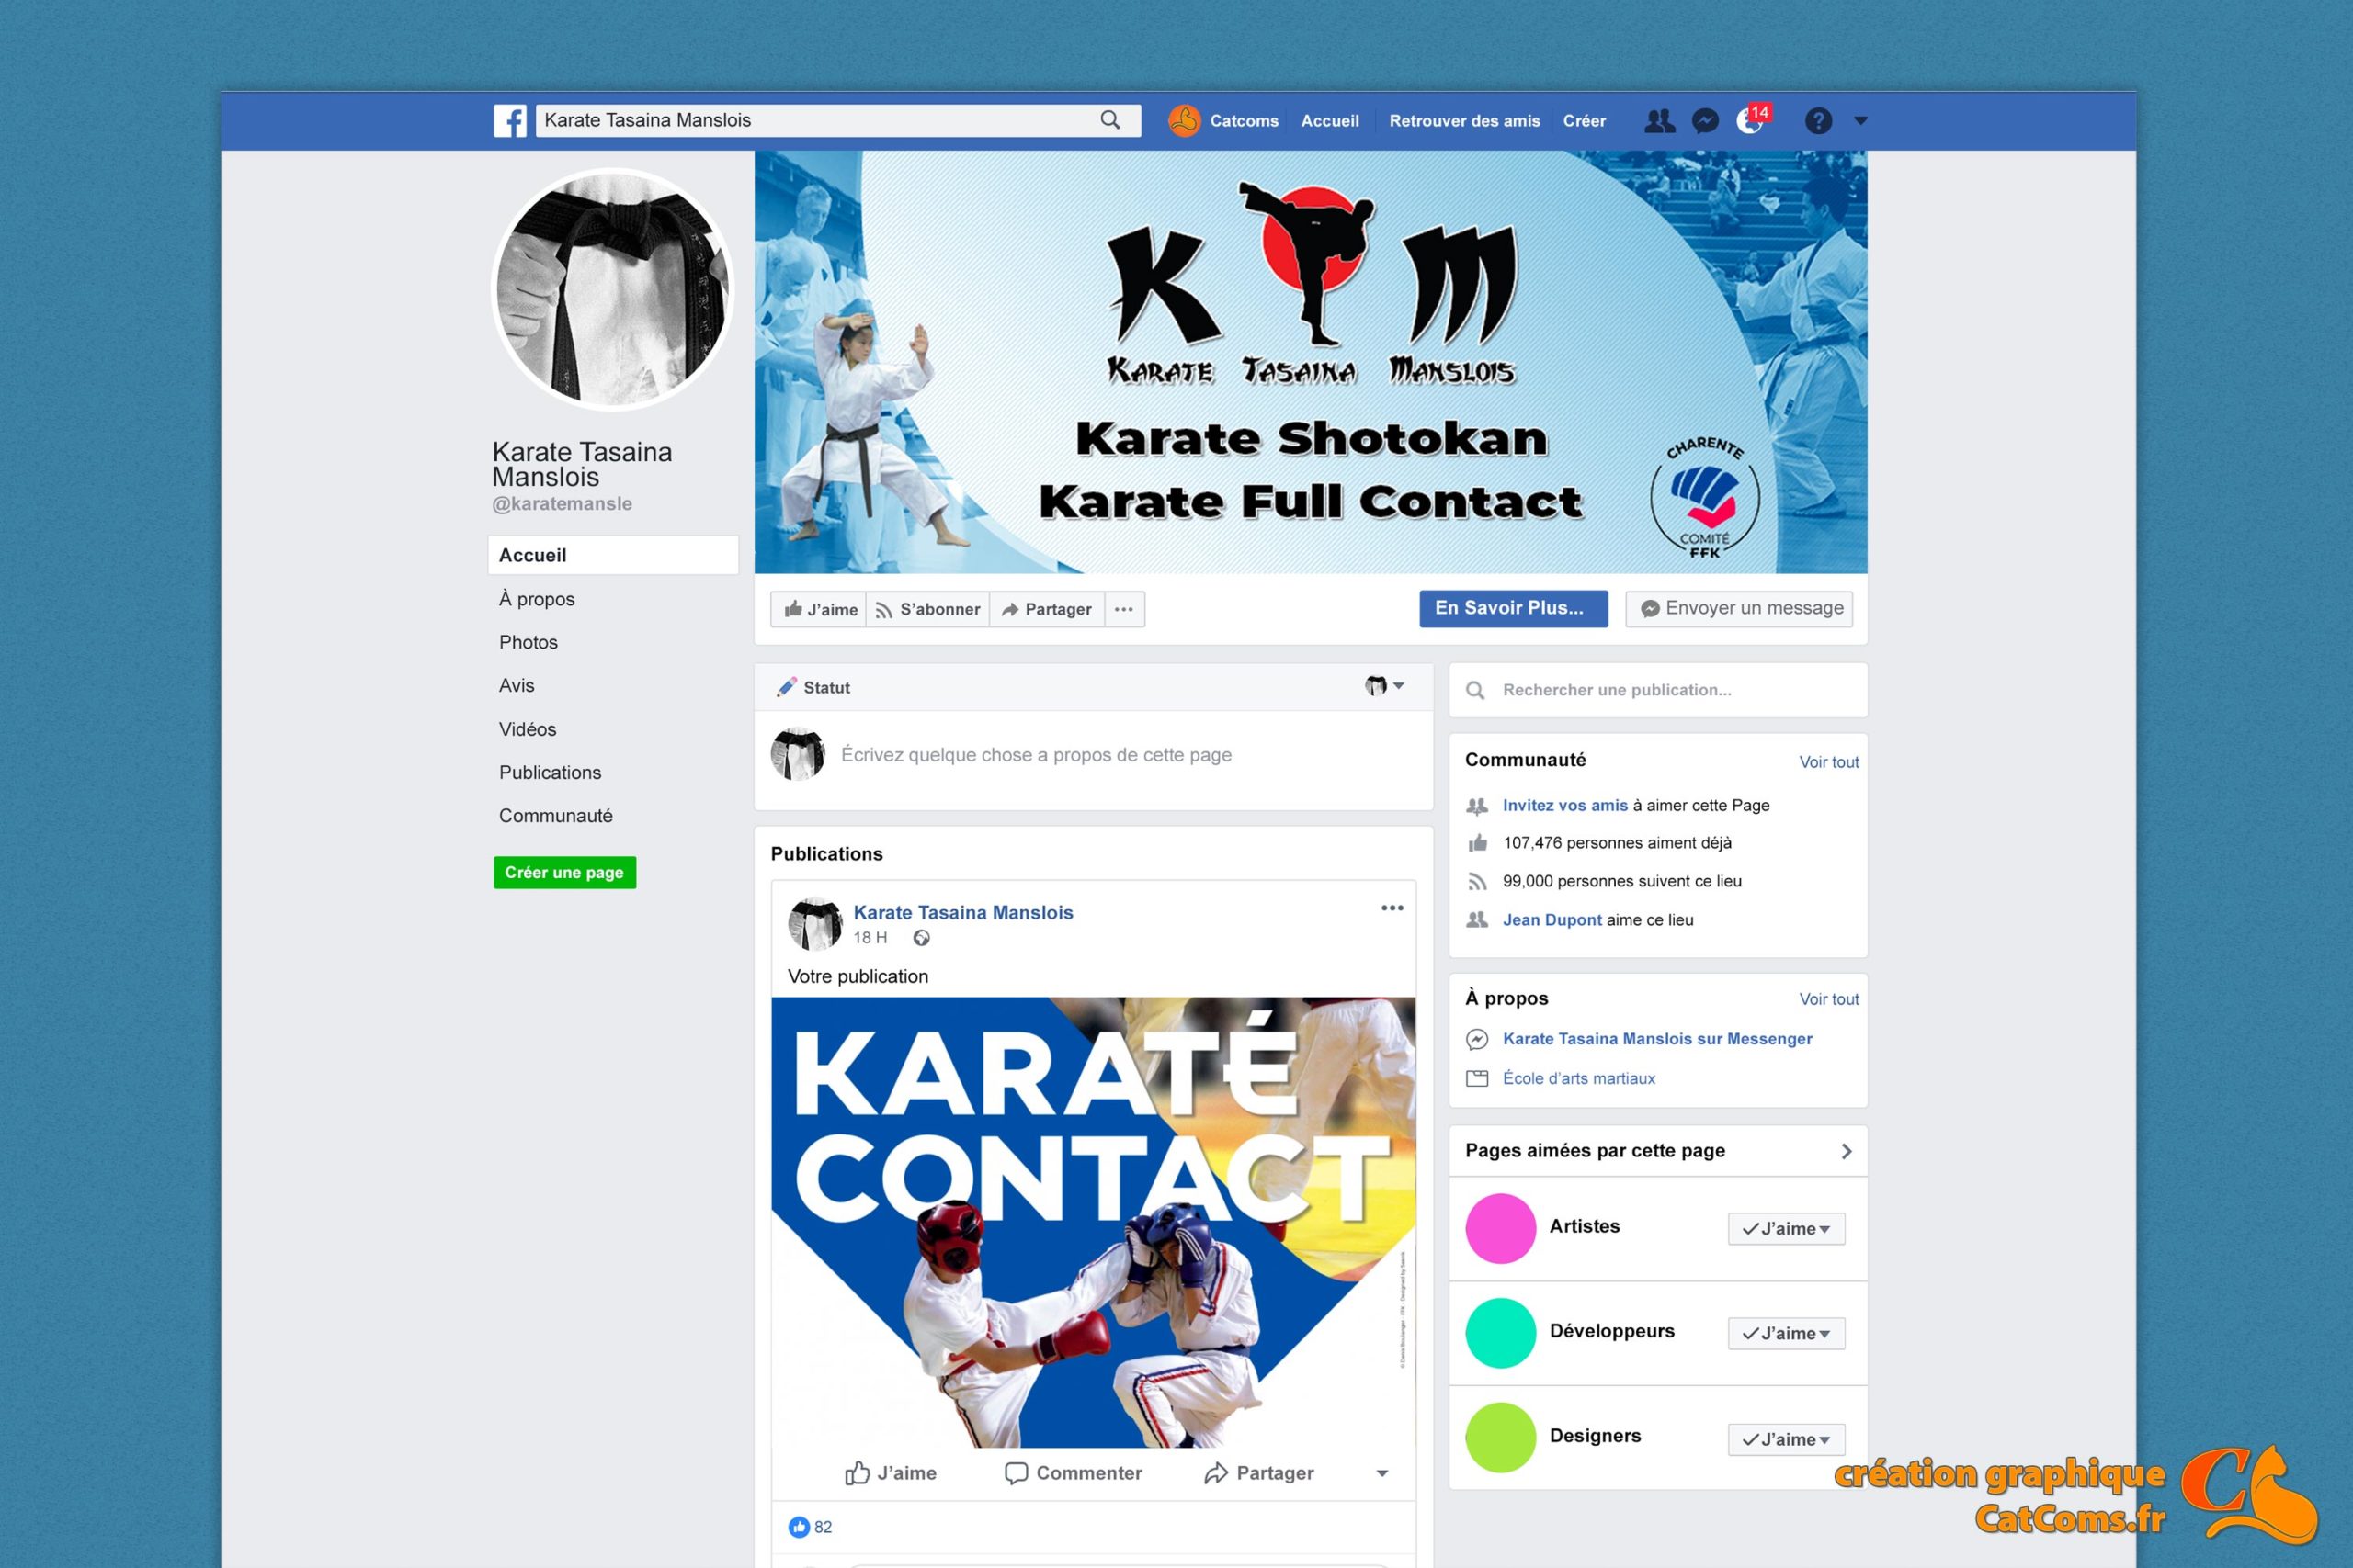Open the Karaté Contact post image
This screenshot has height=1568, width=2353.
pyautogui.click(x=1094, y=1222)
